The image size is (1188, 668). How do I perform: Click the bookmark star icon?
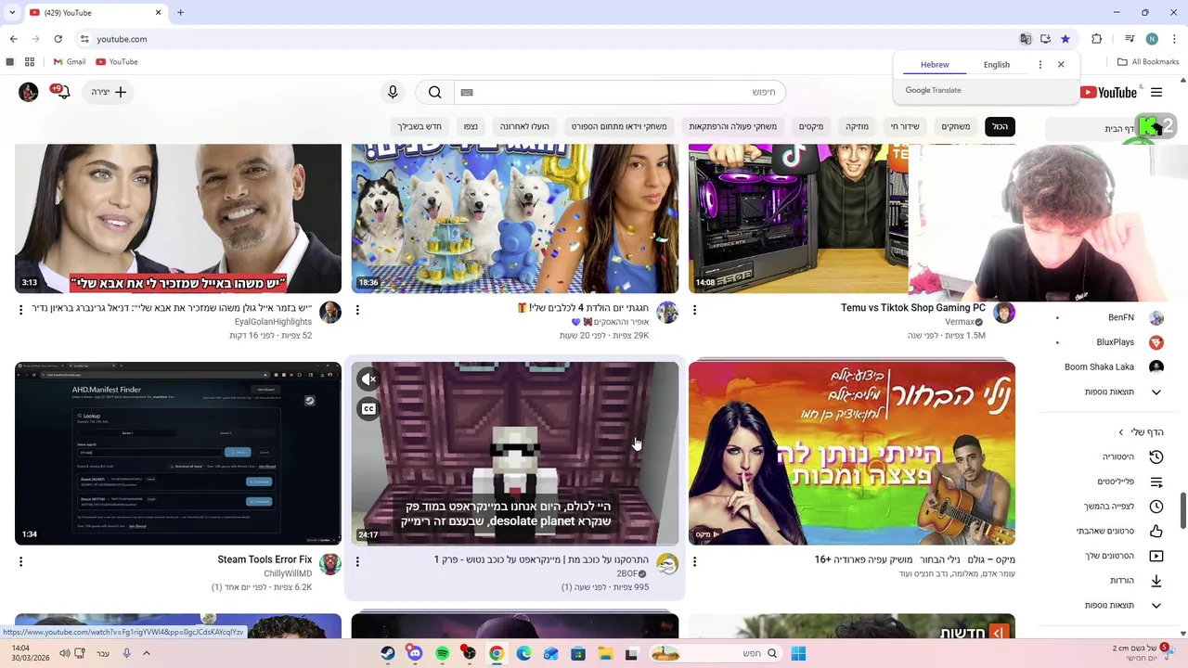(1065, 39)
